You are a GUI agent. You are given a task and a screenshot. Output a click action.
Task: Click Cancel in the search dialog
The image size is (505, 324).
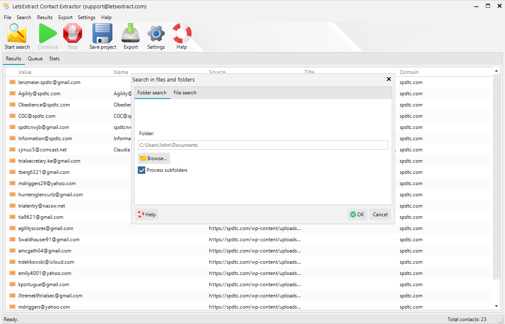tap(380, 214)
